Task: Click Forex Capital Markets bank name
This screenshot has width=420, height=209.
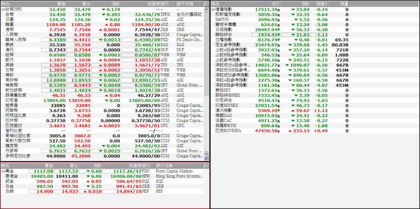Action: pyautogui.click(x=174, y=171)
